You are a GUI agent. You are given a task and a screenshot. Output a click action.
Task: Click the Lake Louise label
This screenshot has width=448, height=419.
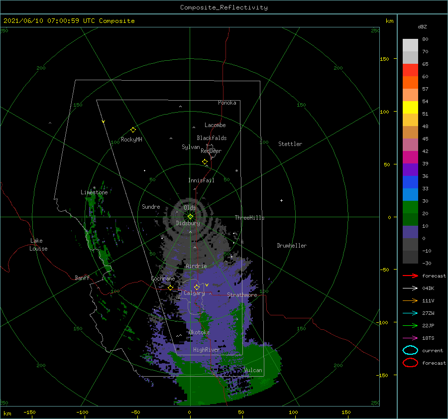[38, 245]
